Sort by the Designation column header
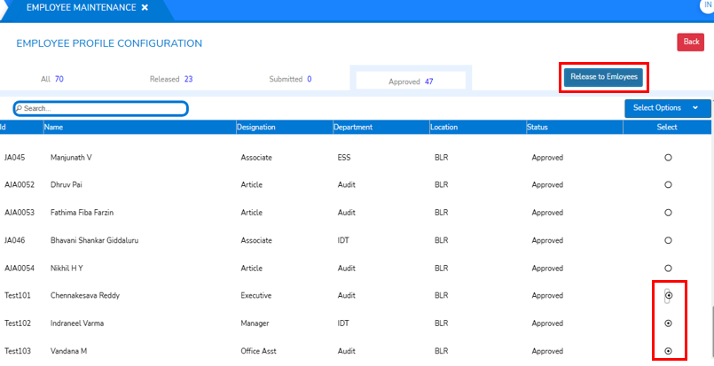 [256, 128]
